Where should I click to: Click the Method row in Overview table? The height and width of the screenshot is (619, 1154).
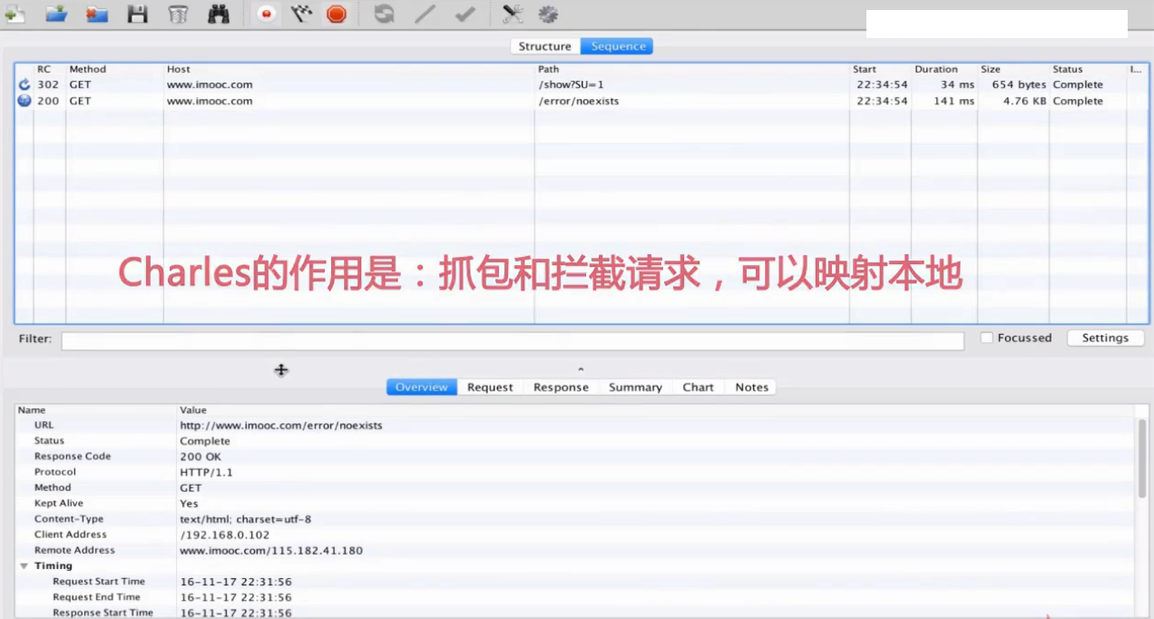pos(575,487)
